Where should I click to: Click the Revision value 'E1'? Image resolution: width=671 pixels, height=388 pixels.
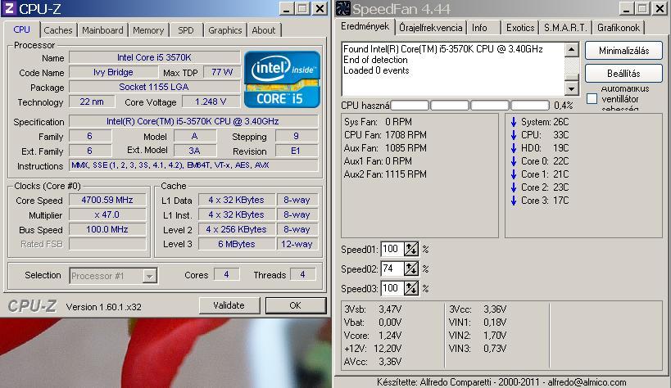tap(296, 151)
